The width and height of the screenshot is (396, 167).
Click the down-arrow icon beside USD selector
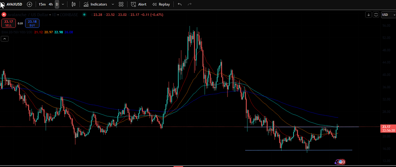369,15
